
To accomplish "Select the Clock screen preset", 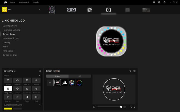I will point(36,97).
